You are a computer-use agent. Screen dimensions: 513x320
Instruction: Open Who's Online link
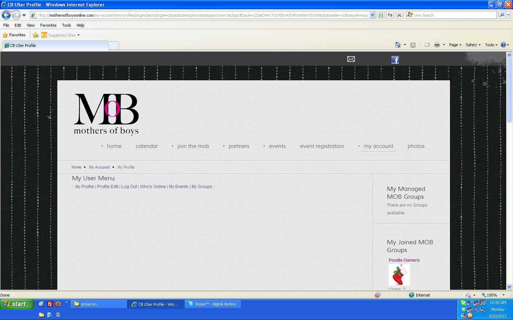point(153,187)
